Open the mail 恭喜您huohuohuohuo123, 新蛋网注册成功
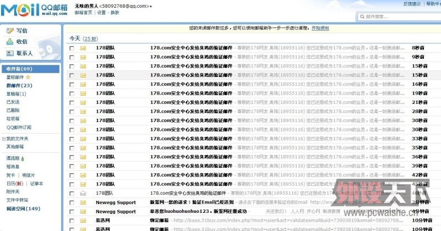Screen dimensions: 441x231 [x=198, y=211]
